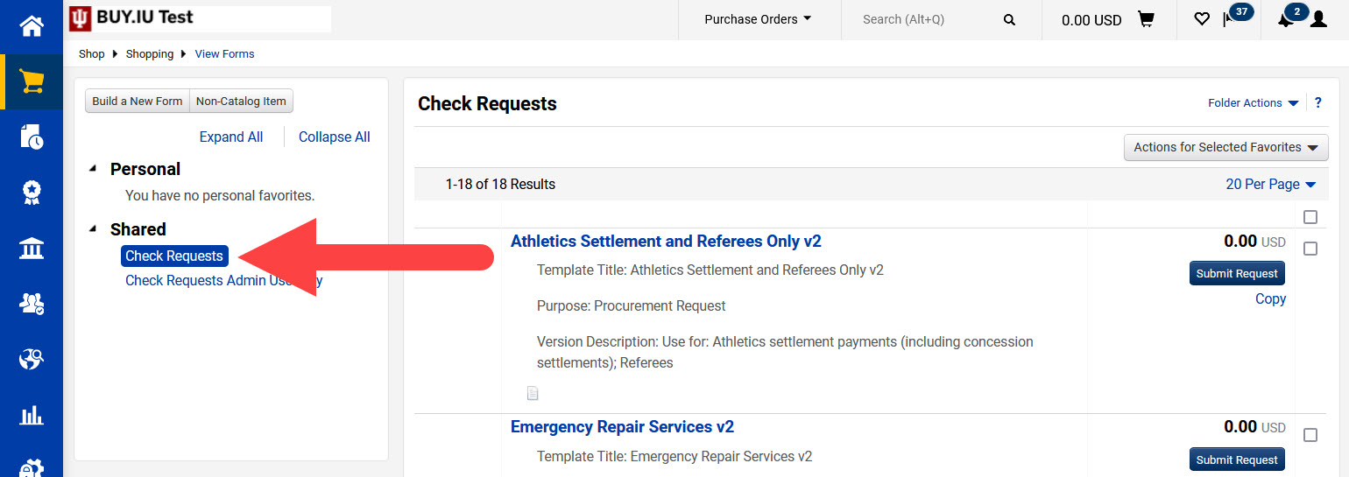The height and width of the screenshot is (477, 1349).
Task: Click the Search (Alt+Q) input field
Action: 929,19
